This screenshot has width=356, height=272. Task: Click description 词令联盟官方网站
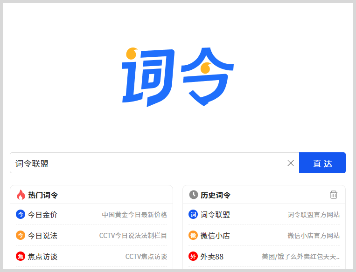coord(314,215)
